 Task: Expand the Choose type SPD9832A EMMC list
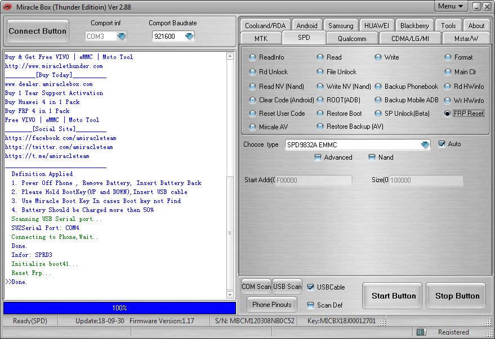click(425, 144)
